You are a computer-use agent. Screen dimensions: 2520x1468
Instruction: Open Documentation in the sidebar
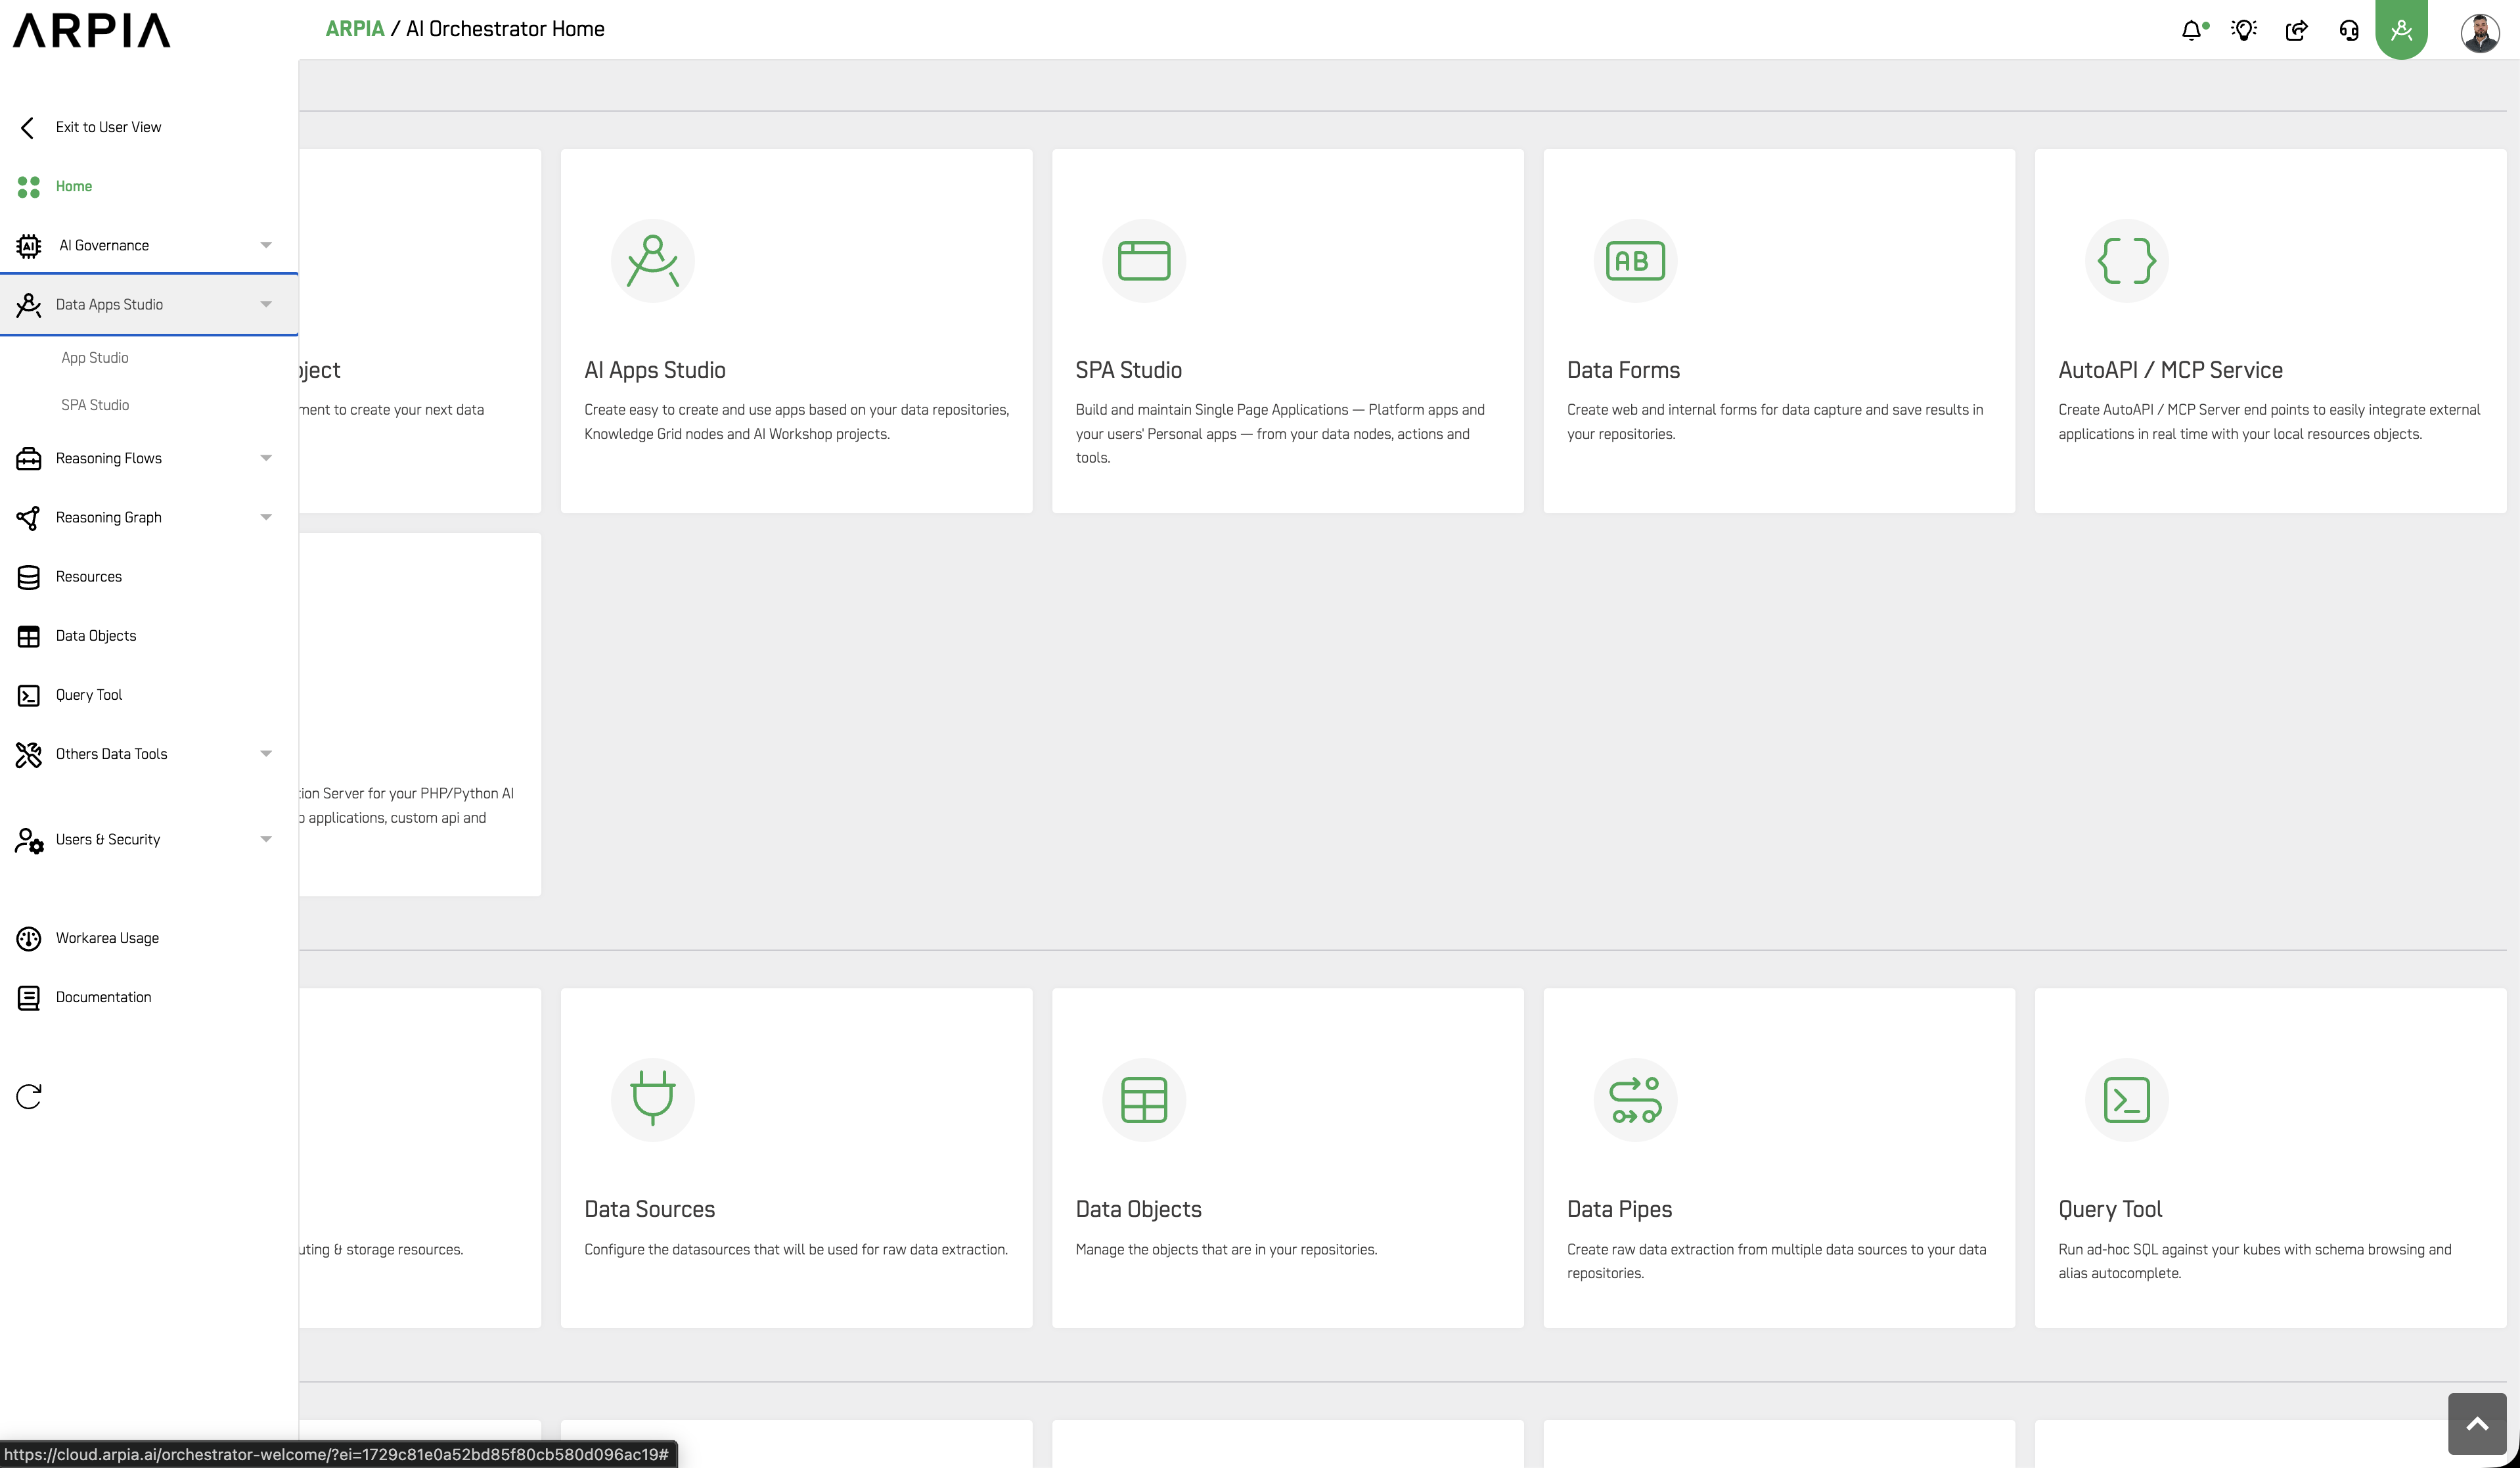pos(104,997)
